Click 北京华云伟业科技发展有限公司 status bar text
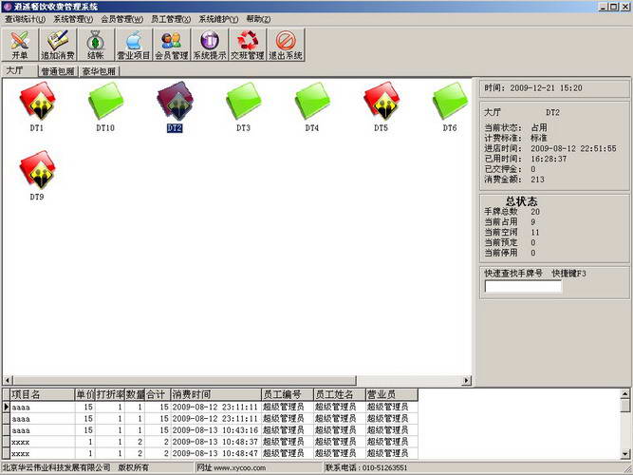 pos(56,467)
